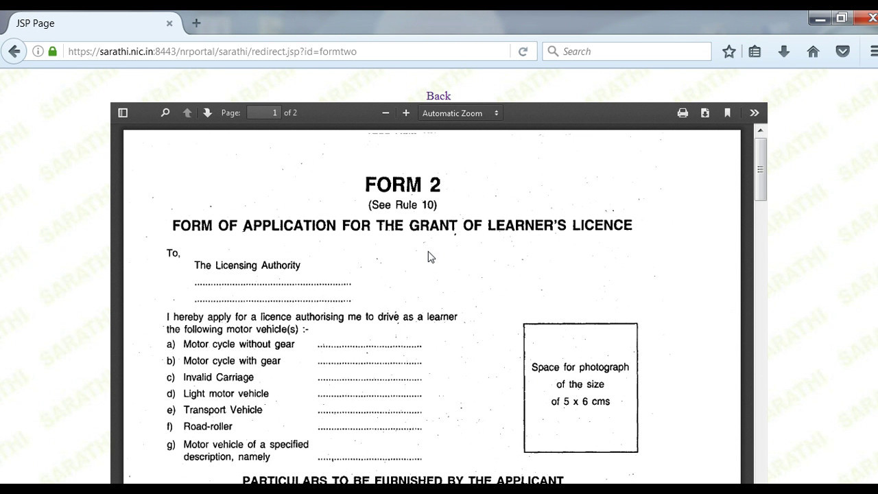Image resolution: width=878 pixels, height=494 pixels.
Task: Click the green padlock icon
Action: [52, 51]
